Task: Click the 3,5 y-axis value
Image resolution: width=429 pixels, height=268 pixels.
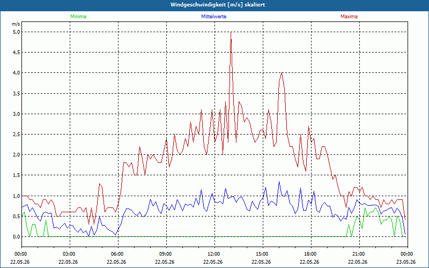Action: pos(17,93)
